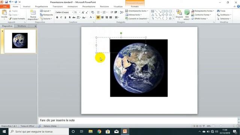This screenshot has width=240, height=135.
Task: Switch to Animazioni tab
Action: 72,7
